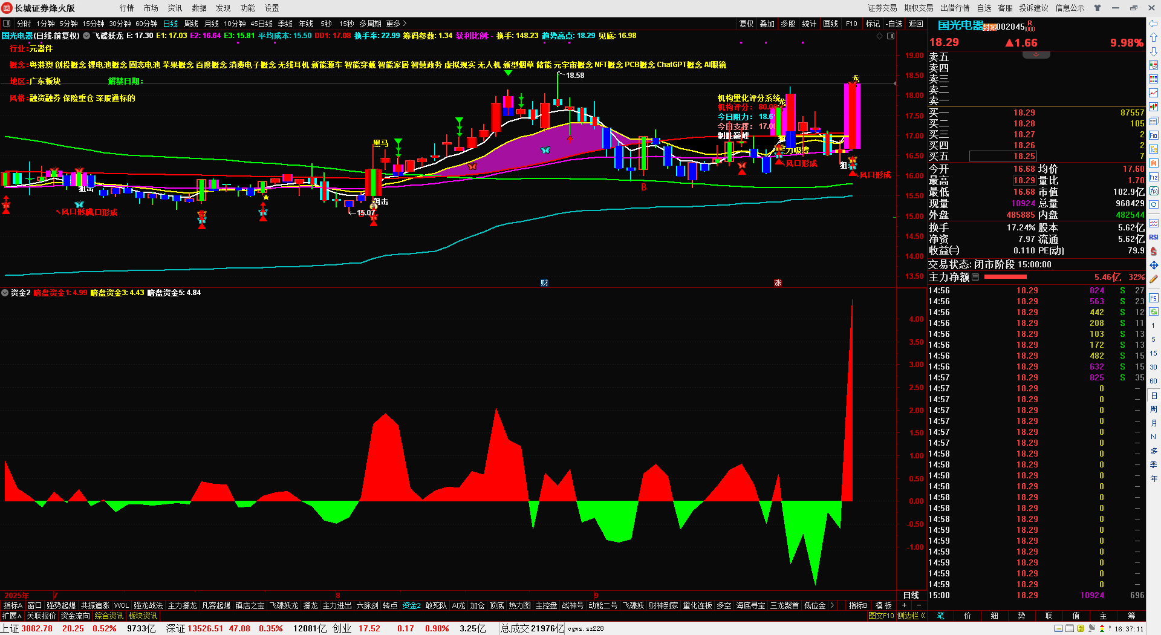Toggle 叠加 overlay mode
Image resolution: width=1161 pixels, height=635 pixels.
767,24
